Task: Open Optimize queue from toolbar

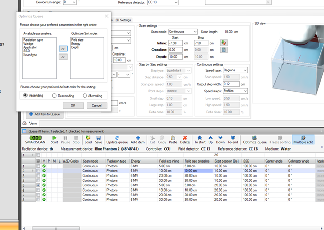Action: coord(254,140)
